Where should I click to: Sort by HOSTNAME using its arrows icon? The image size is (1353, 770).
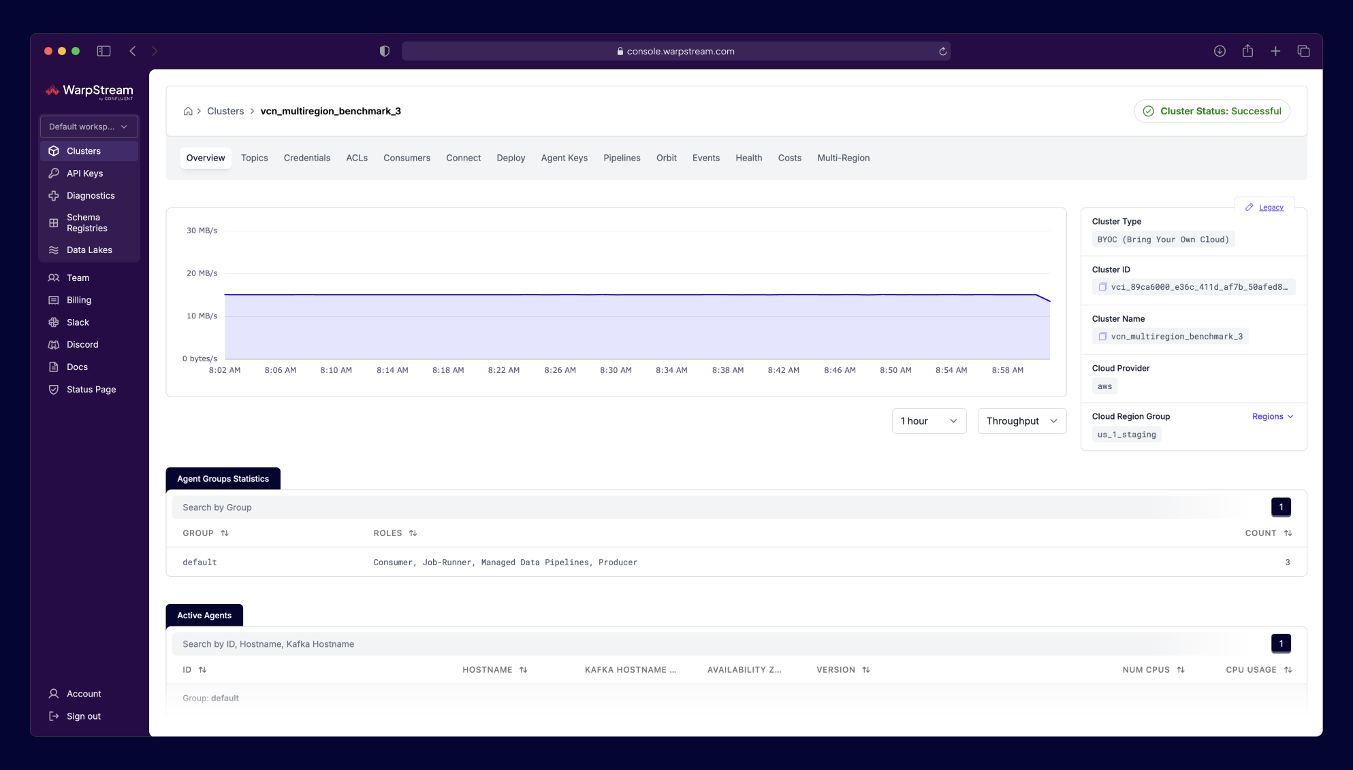click(x=523, y=670)
